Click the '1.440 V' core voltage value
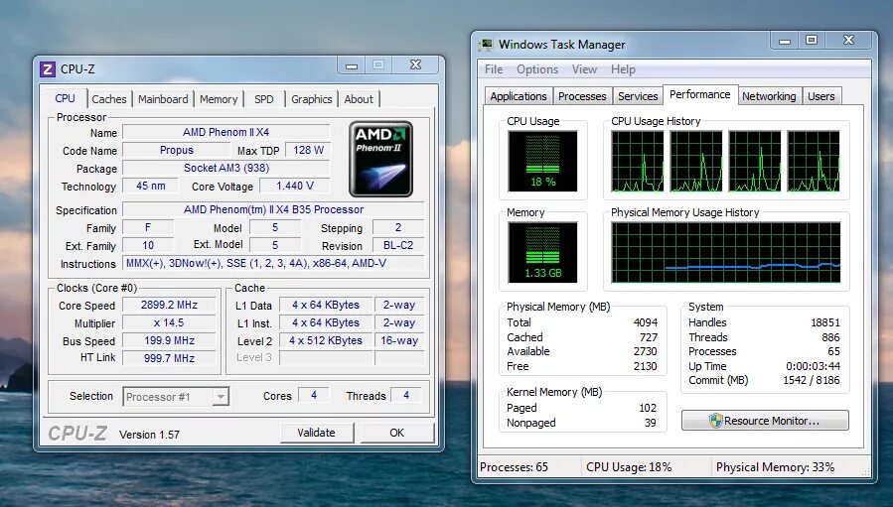This screenshot has width=893, height=507. pos(294,186)
